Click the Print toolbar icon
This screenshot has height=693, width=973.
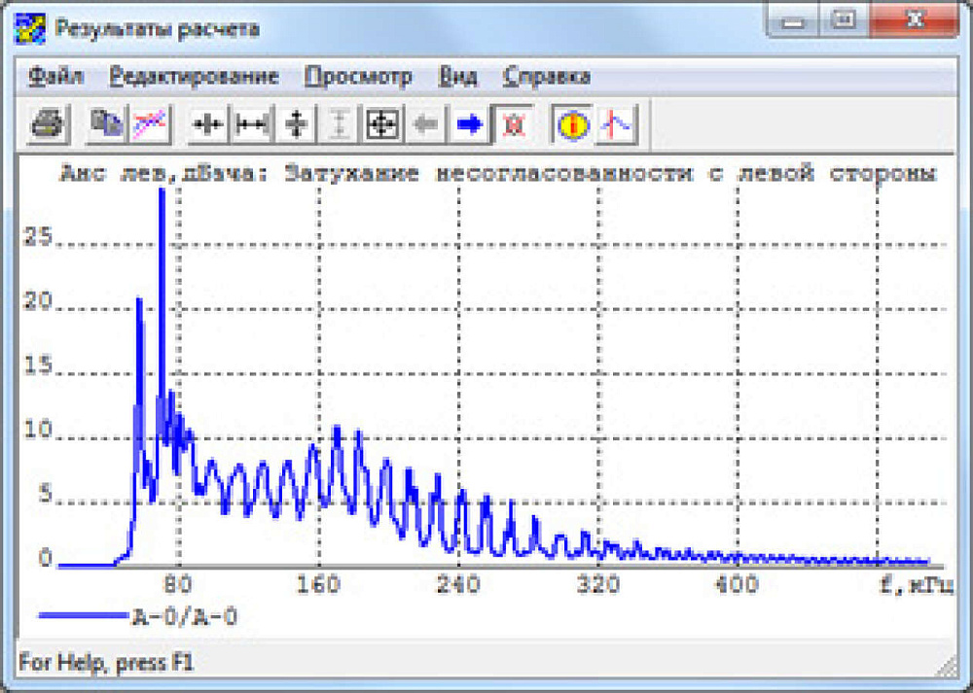pos(47,123)
